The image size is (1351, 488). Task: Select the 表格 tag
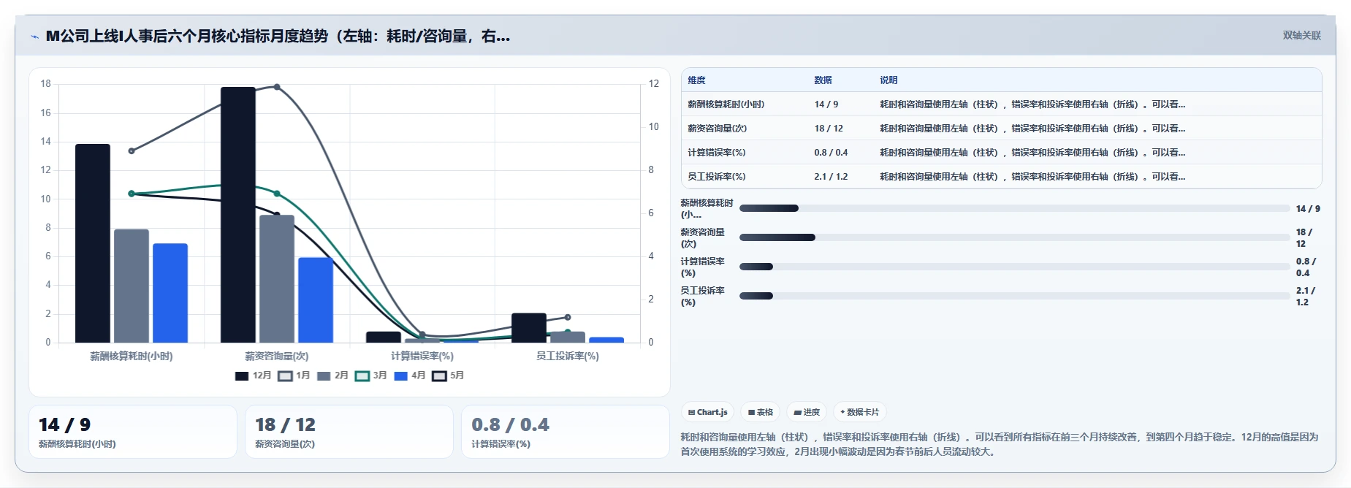[760, 412]
